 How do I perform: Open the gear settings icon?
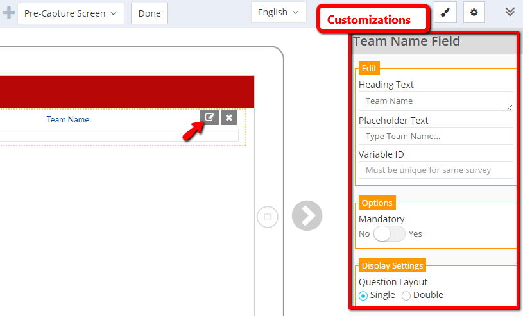474,12
